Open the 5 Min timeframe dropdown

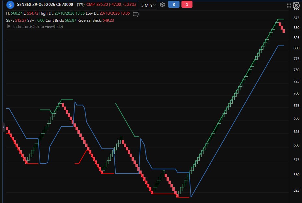point(147,5)
